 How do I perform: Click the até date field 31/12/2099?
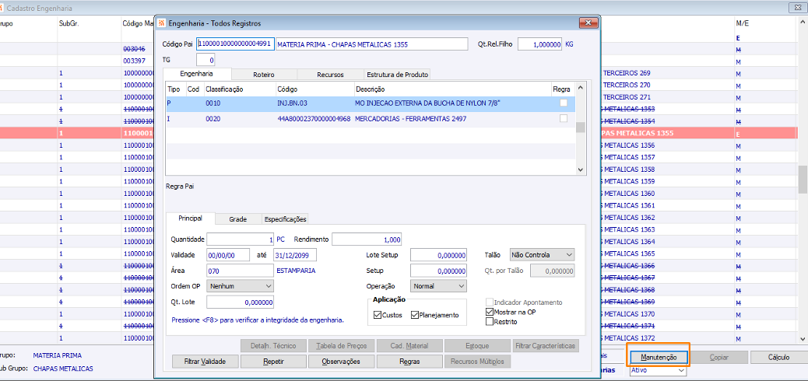(x=295, y=255)
